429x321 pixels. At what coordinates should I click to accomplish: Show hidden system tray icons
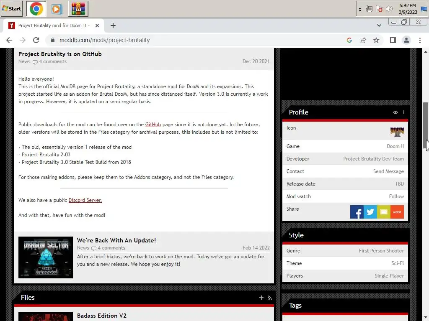[360, 9]
